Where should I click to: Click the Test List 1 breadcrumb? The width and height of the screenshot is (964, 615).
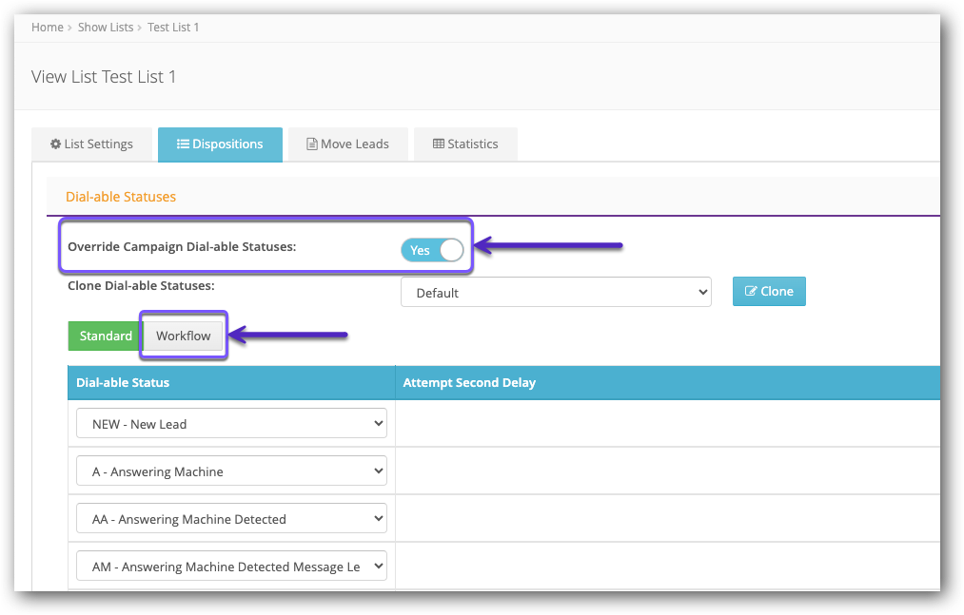[173, 28]
